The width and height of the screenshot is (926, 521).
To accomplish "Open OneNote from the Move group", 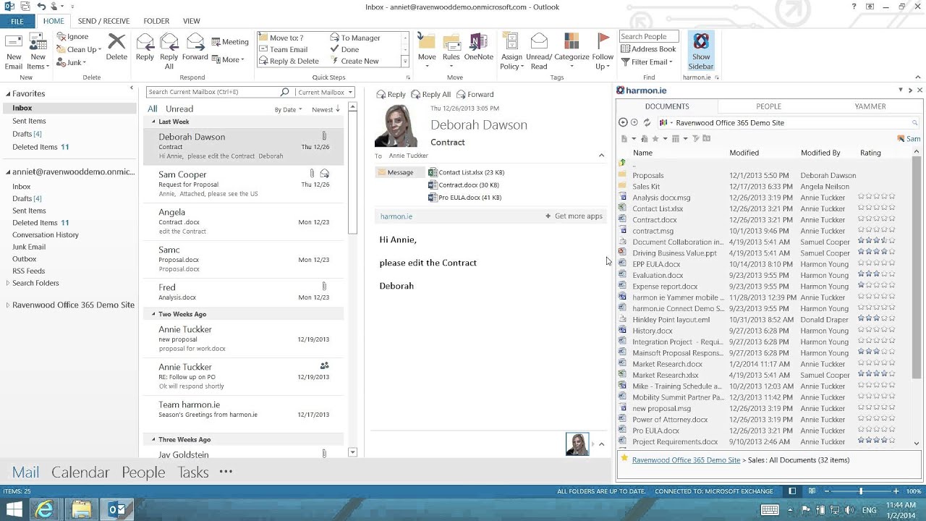I will point(478,48).
